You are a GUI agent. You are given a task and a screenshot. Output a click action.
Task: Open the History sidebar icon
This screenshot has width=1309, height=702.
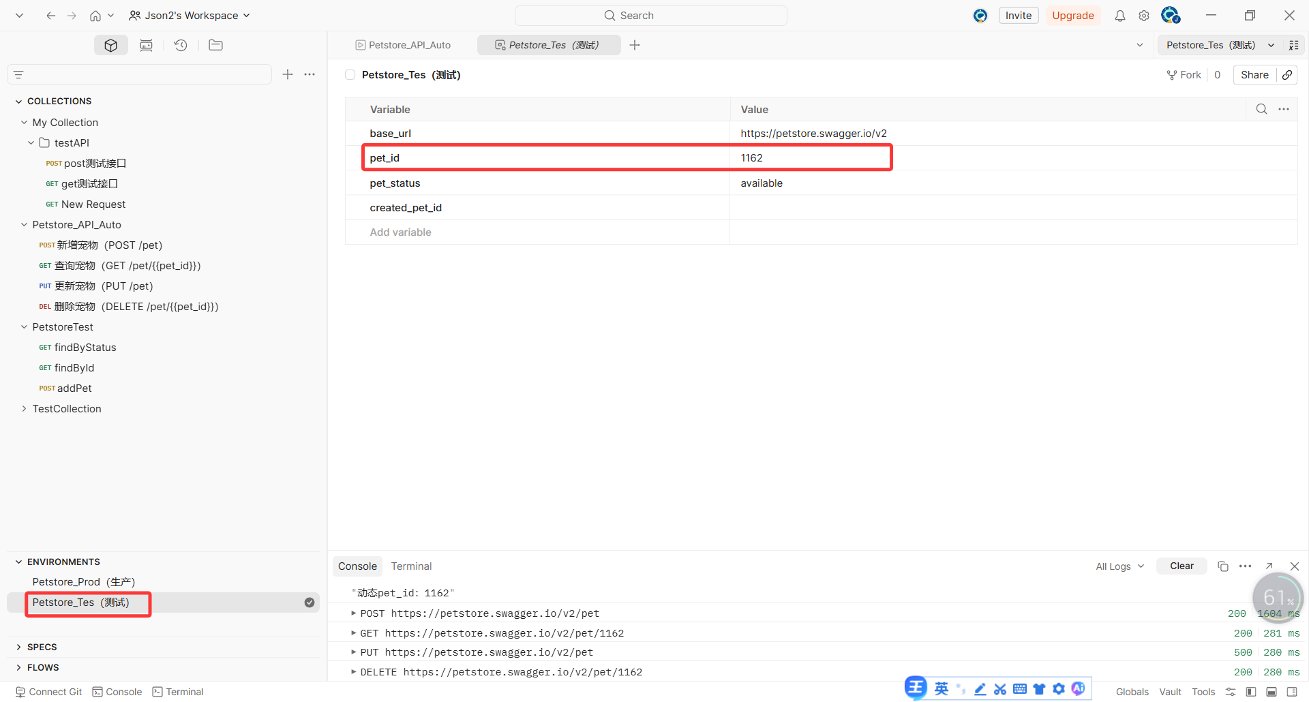pyautogui.click(x=181, y=45)
